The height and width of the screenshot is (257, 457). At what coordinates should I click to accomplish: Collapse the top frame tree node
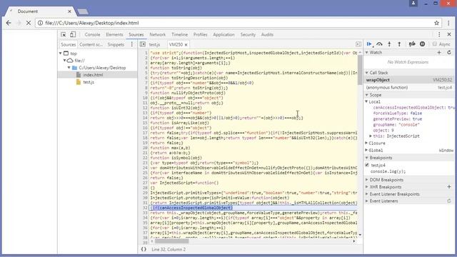click(61, 54)
